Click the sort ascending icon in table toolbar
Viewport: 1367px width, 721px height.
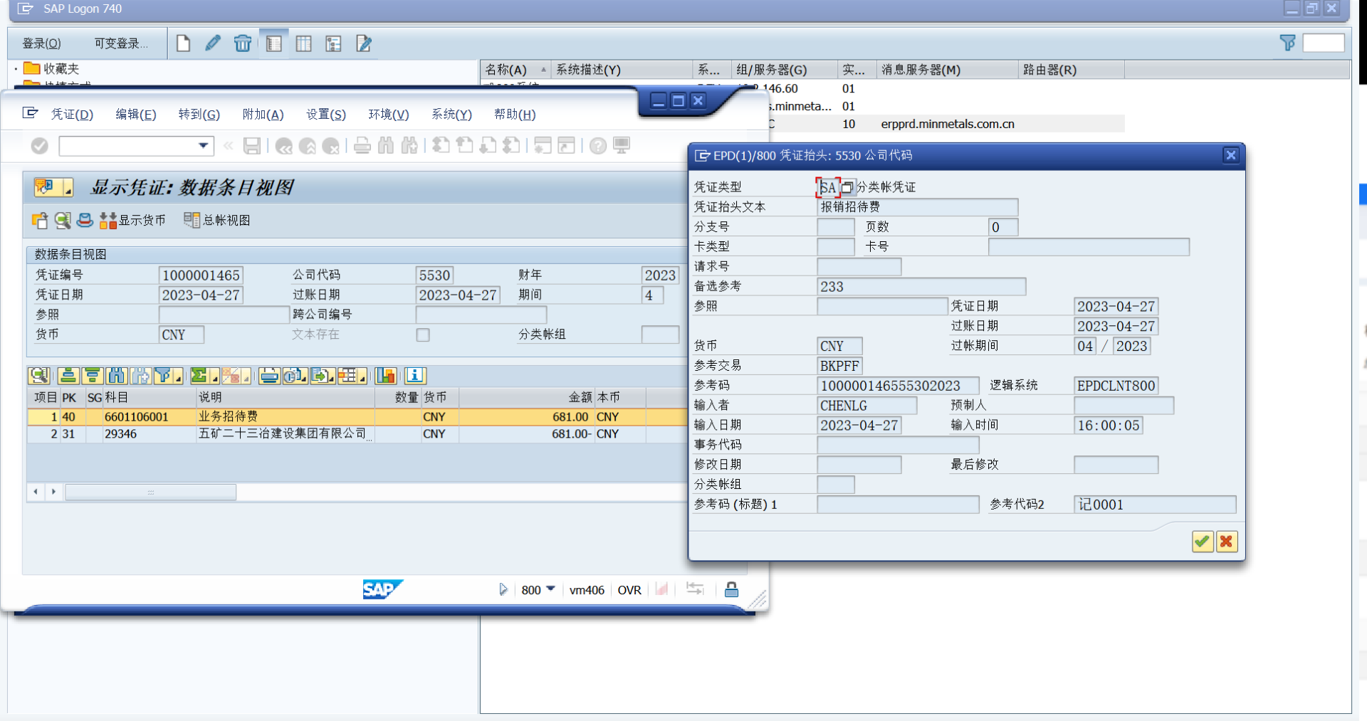click(x=68, y=376)
